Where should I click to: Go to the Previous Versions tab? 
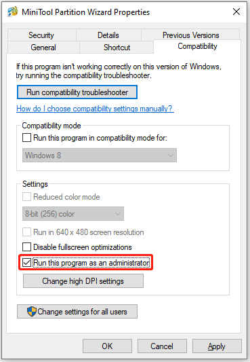(x=190, y=35)
